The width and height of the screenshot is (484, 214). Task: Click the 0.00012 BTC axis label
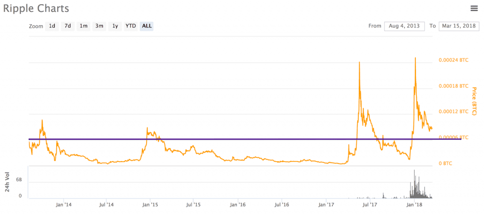(453, 111)
